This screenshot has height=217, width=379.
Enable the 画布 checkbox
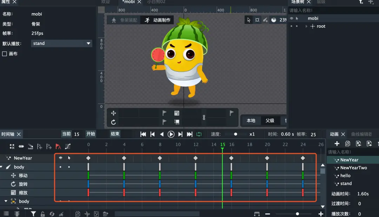(4, 54)
